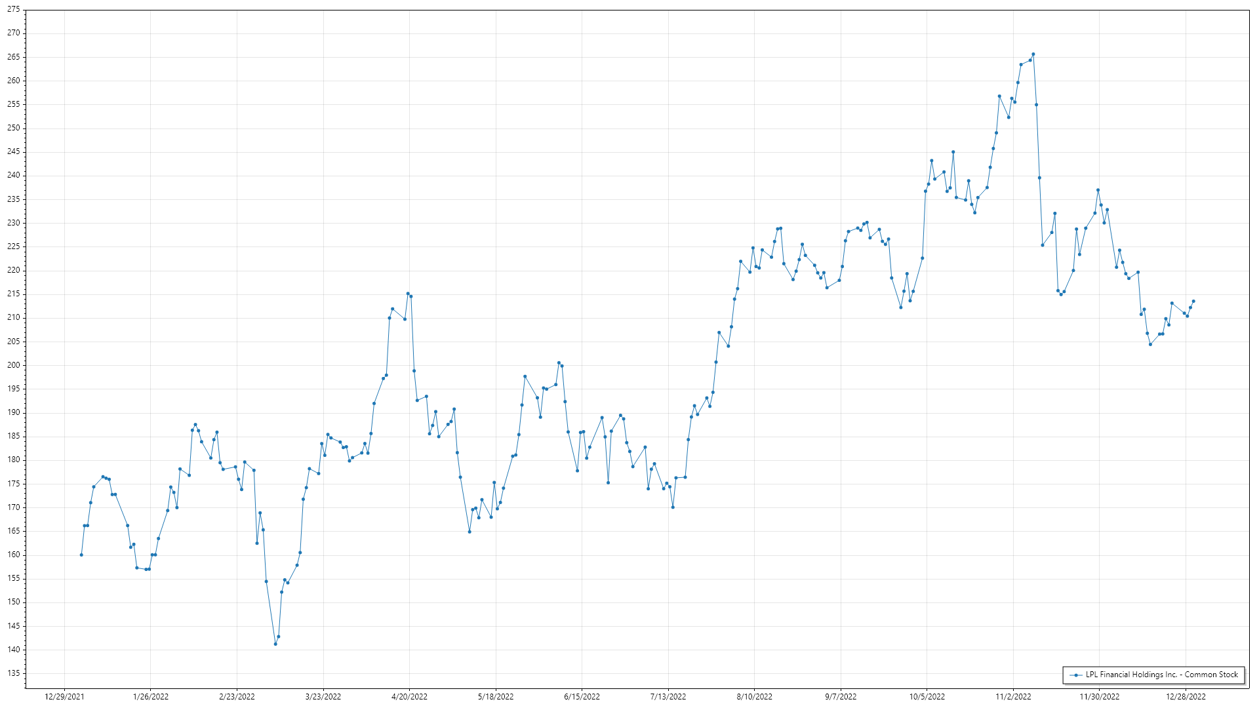This screenshot has width=1259, height=708.
Task: Click the 11/2/2022 x-axis date label
Action: 1013,697
